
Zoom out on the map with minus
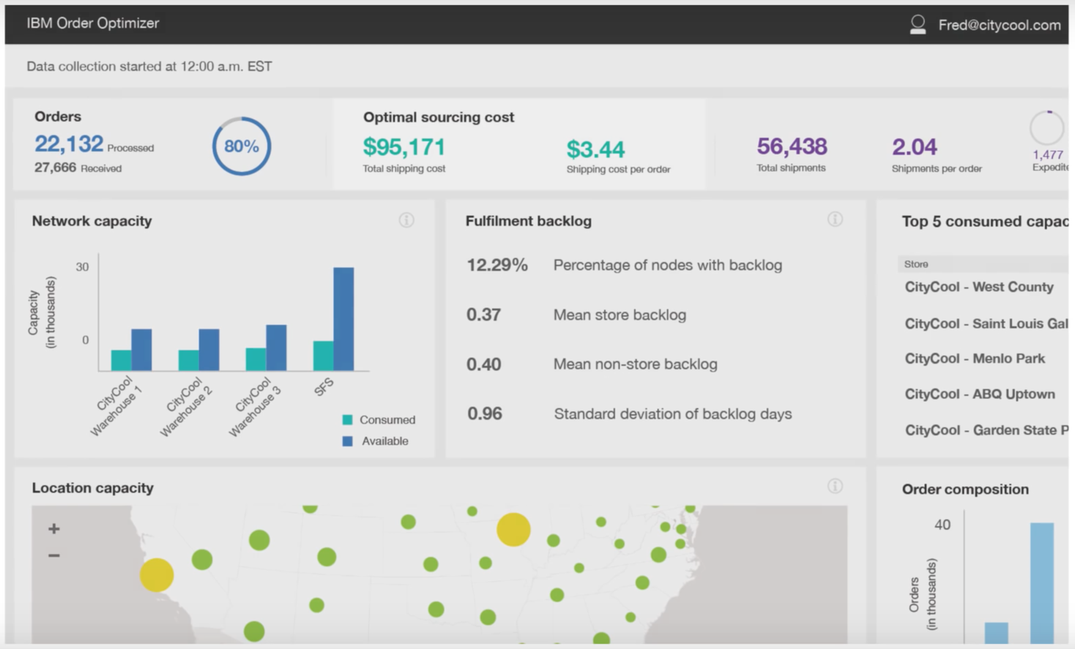54,555
